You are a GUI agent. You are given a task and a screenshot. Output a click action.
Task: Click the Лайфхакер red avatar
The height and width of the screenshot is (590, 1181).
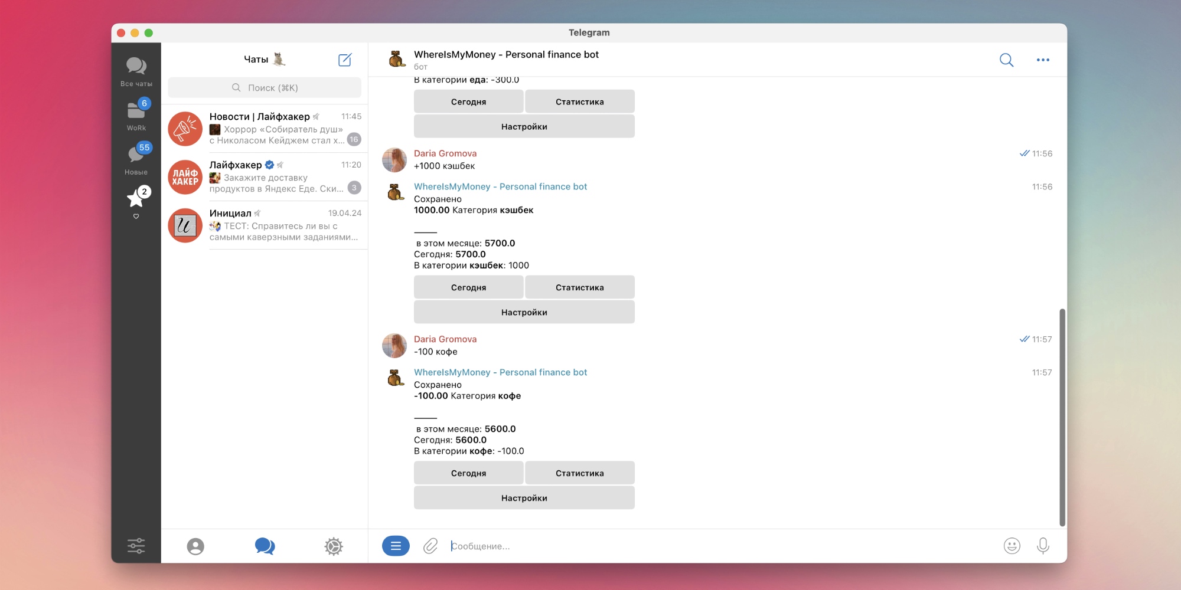[185, 177]
